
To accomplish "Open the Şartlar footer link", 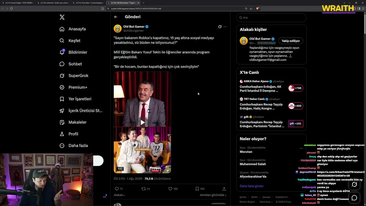I will coord(243,197).
